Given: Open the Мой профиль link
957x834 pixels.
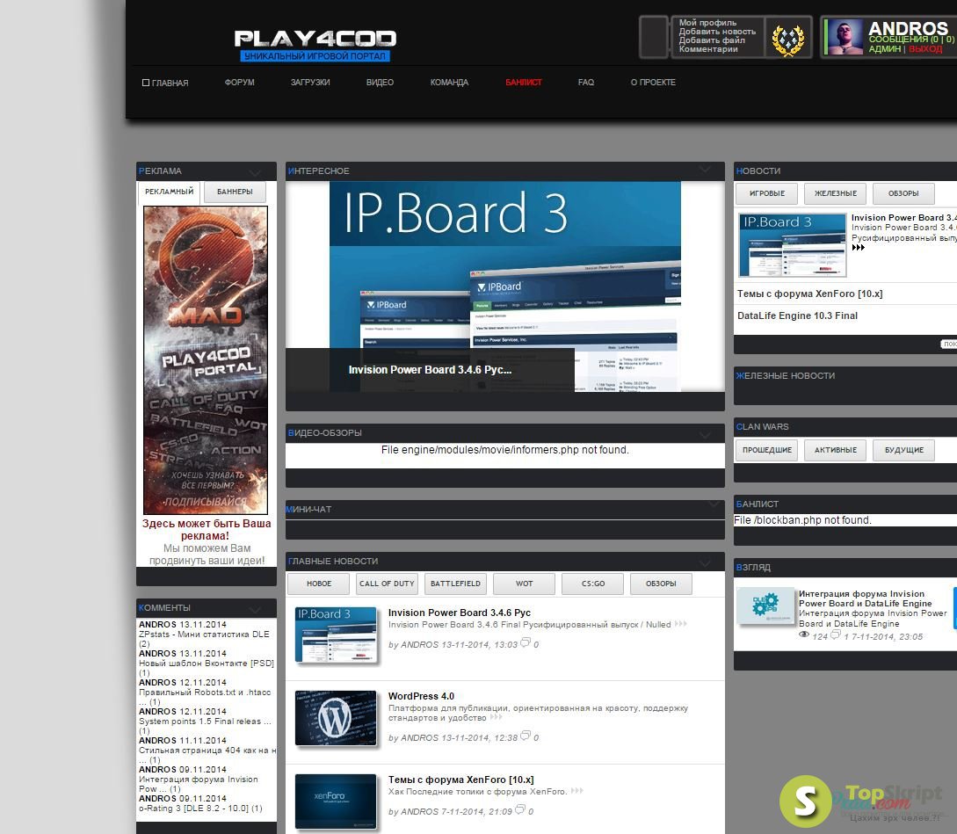Looking at the screenshot, I should (x=707, y=23).
